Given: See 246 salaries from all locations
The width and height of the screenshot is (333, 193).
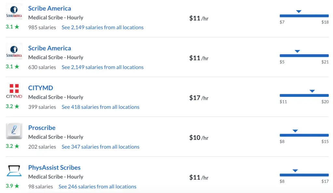Looking at the screenshot, I should (x=98, y=187).
